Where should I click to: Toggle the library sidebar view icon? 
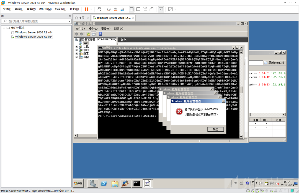pos(132,9)
